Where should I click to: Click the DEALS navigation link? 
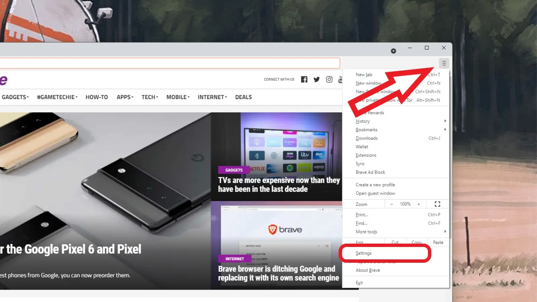coord(243,97)
